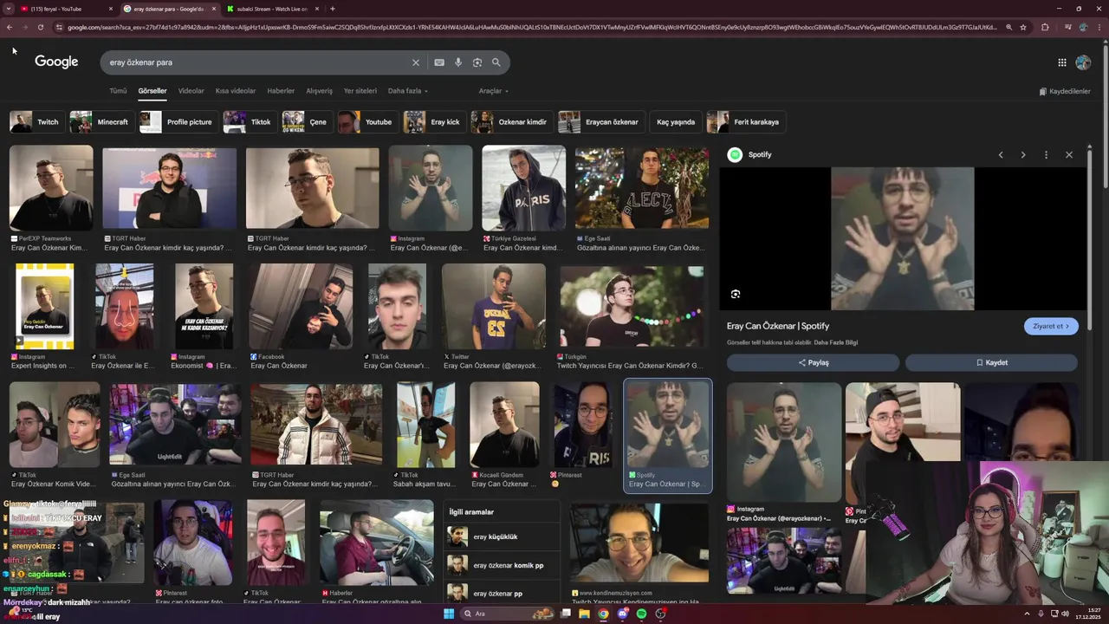Click the taskbar search box Ara
This screenshot has height=624, width=1109.
[506, 614]
